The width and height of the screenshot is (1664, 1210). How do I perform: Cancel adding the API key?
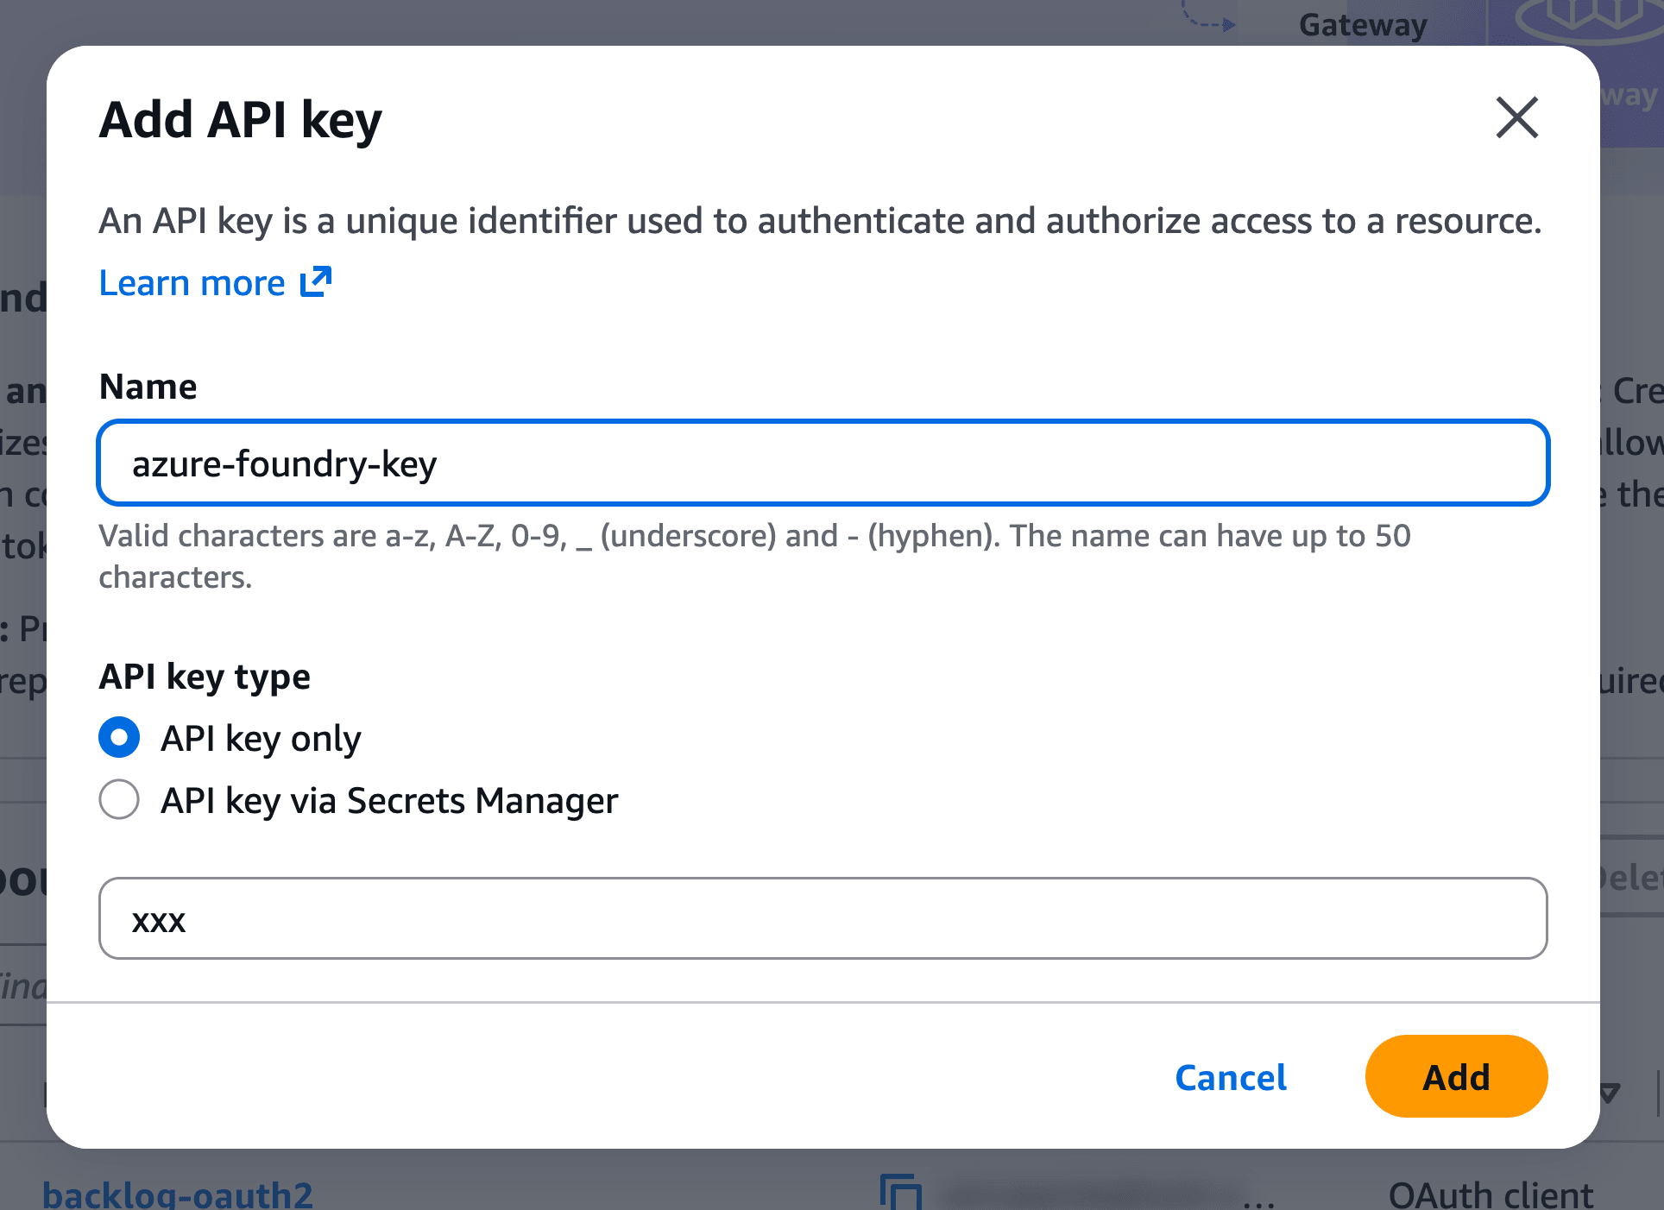1231,1077
